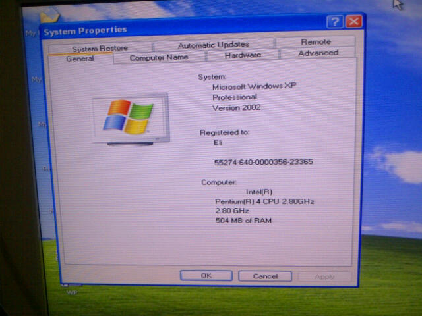Open the Automatic Updates tab

tap(214, 45)
